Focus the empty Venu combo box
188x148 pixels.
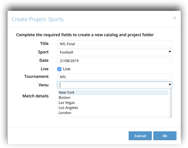(x=115, y=85)
